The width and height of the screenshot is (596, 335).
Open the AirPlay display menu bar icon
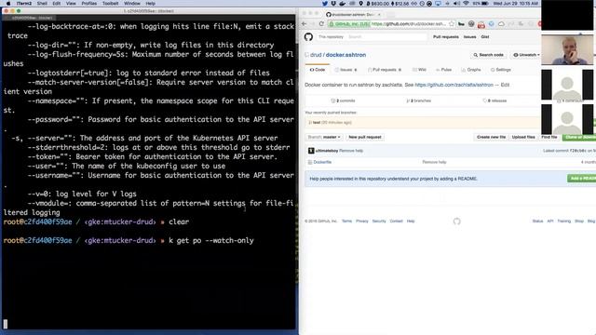click(438, 4)
